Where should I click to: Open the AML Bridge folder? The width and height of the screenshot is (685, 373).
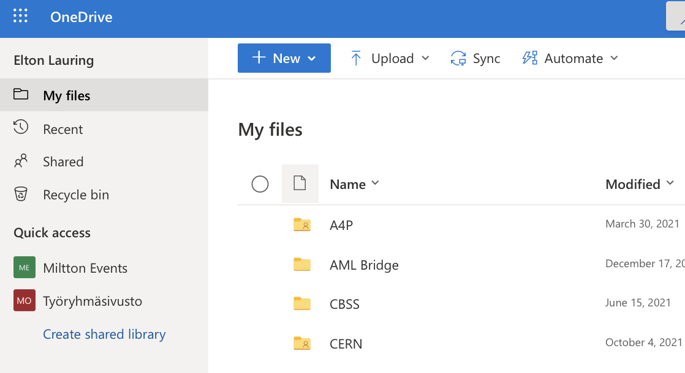[x=364, y=265]
